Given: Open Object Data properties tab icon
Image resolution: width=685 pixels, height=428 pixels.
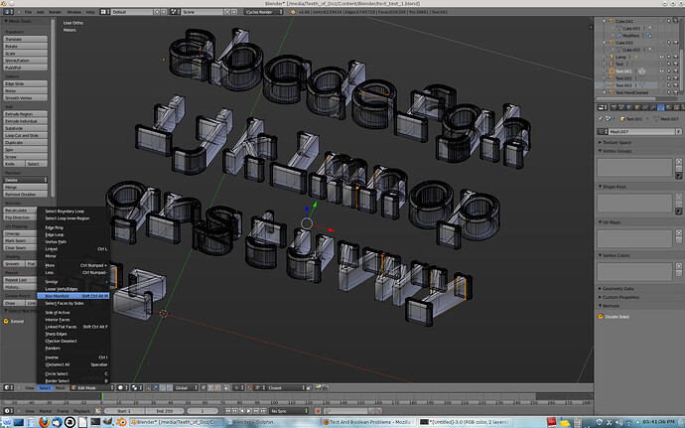Looking at the screenshot, I should (661, 107).
